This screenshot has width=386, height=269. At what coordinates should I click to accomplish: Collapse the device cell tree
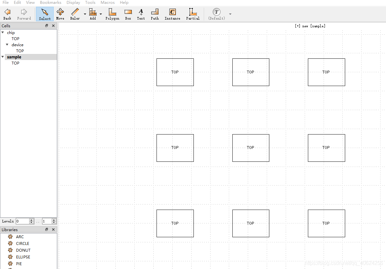point(7,45)
